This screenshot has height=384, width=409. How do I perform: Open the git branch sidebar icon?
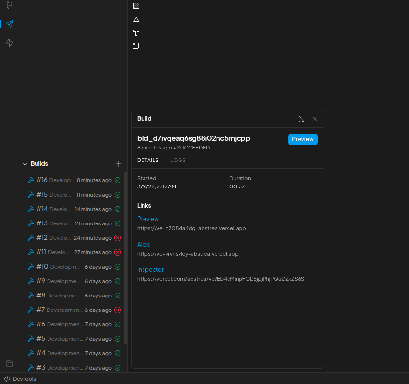[9, 6]
